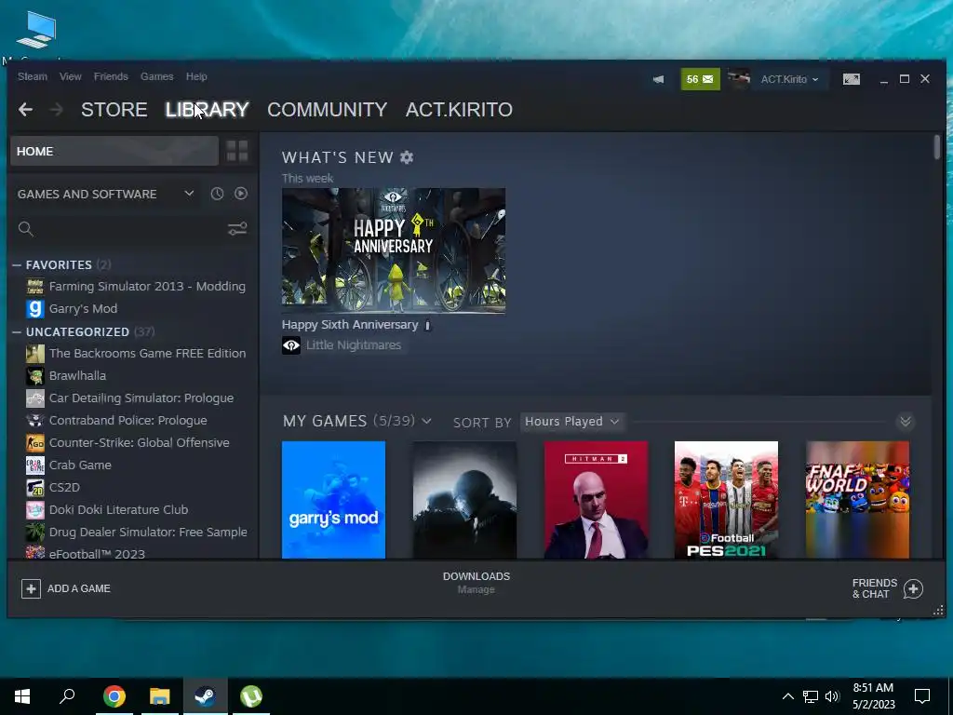Image resolution: width=953 pixels, height=715 pixels.
Task: Open the 56 notifications inbox
Action: tap(700, 80)
